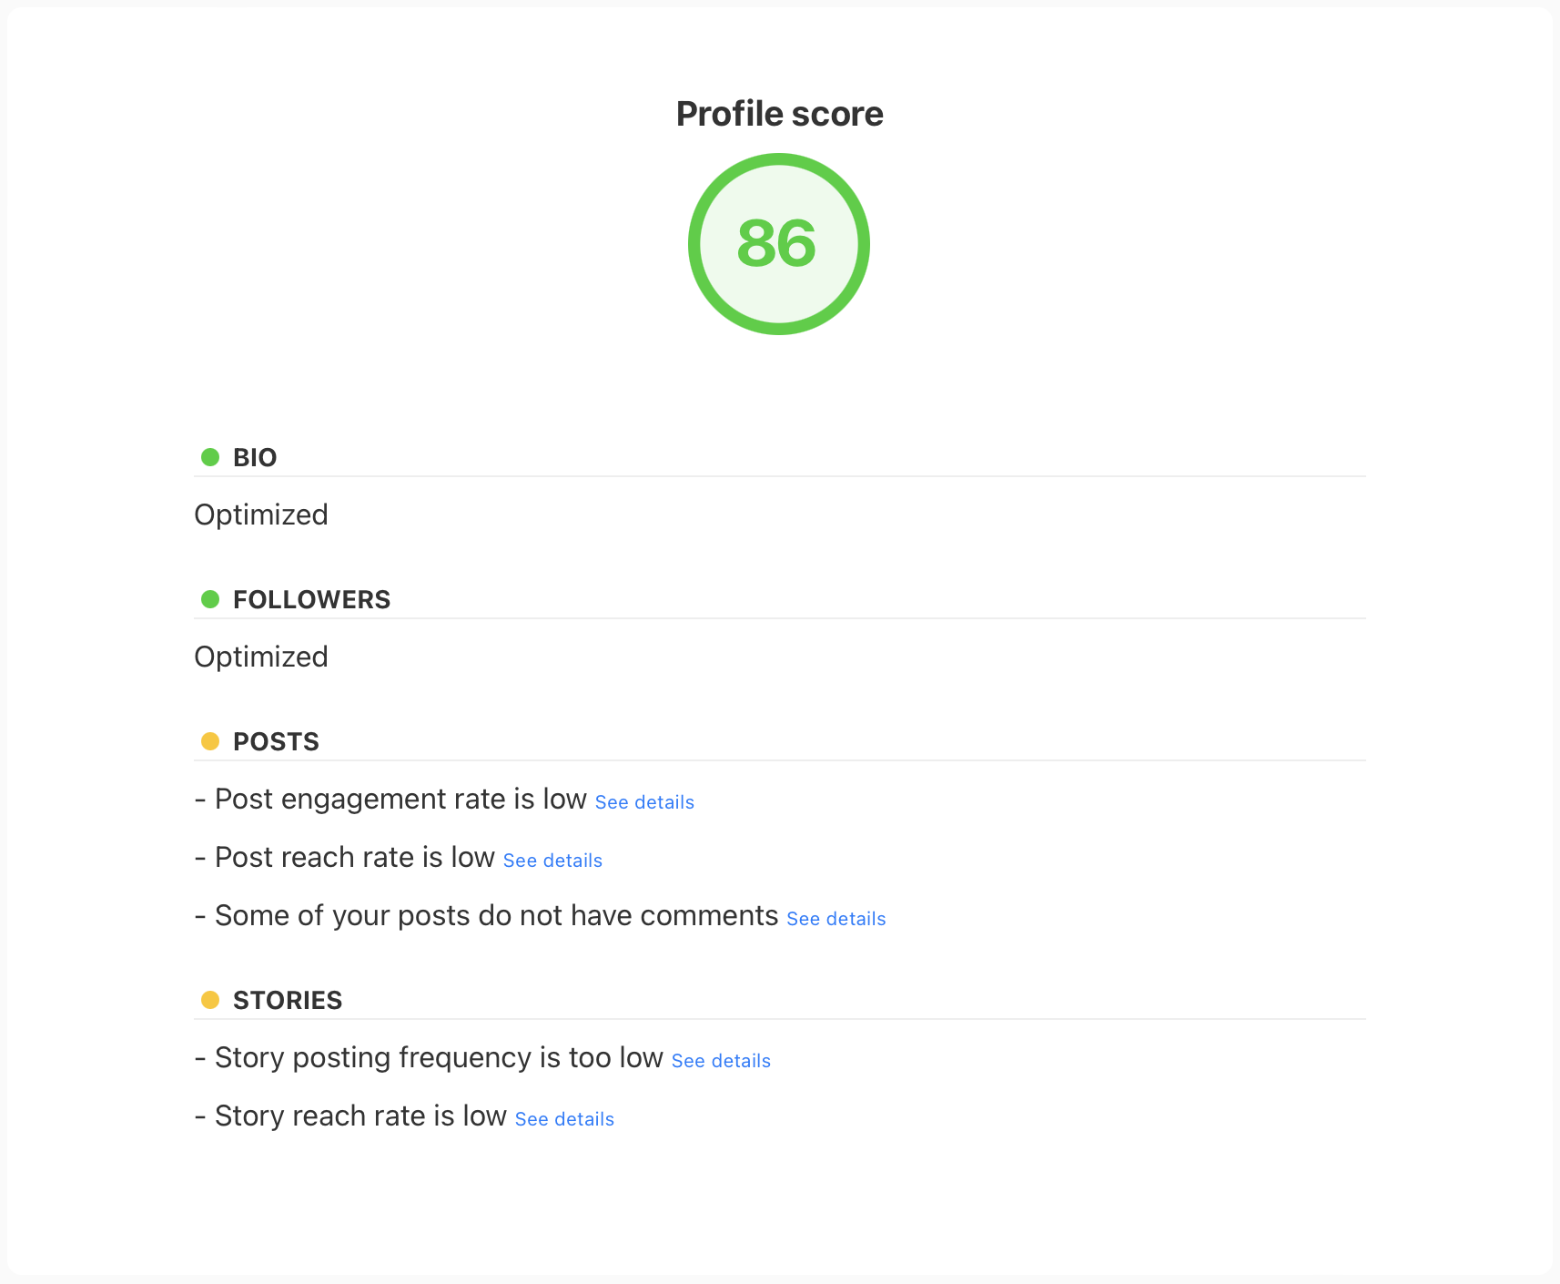Click the yellow status dot beside STORIES
This screenshot has width=1560, height=1284.
click(x=210, y=1000)
